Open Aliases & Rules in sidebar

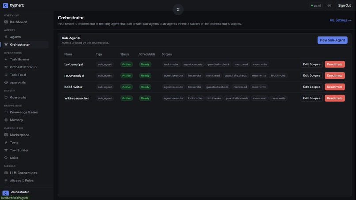pos(22,181)
